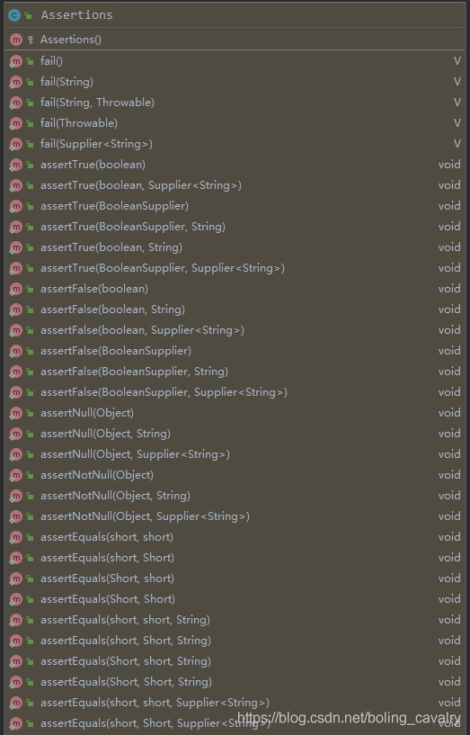Click the method icon next to assertNotNull(Object)

point(16,475)
